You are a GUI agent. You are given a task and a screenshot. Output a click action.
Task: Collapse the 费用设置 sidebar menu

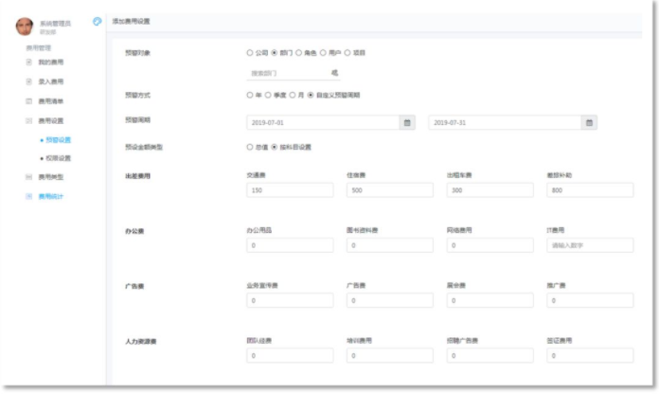coord(51,121)
